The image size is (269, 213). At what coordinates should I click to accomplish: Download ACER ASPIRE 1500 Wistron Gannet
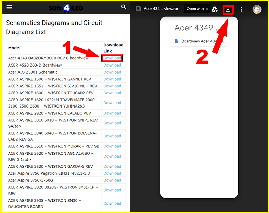112,79
